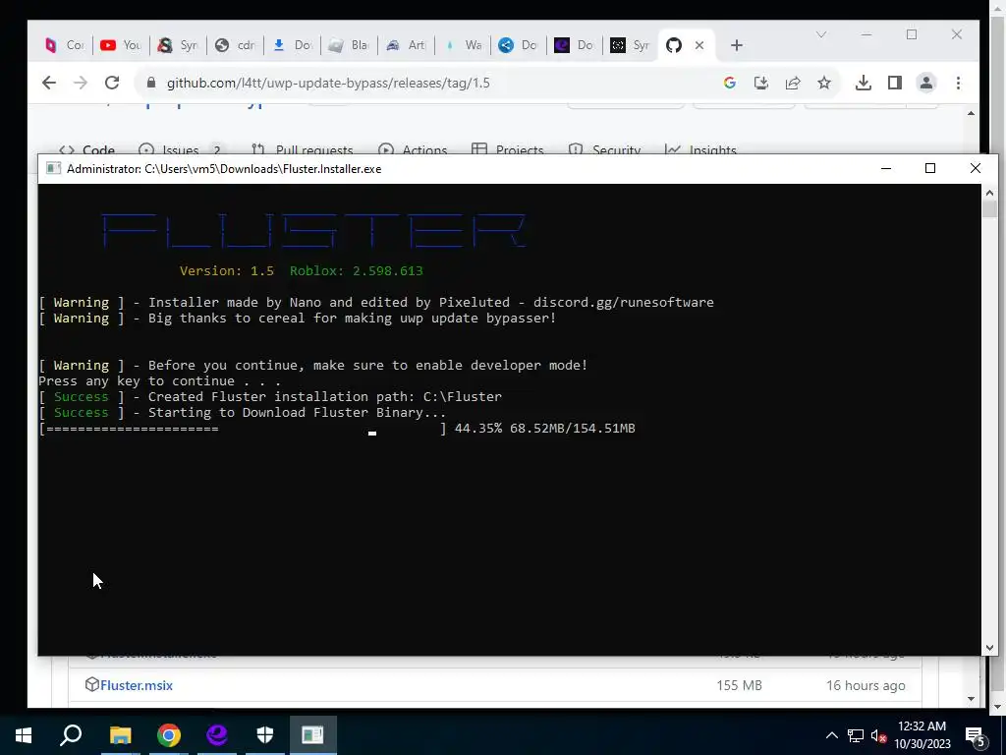Open Chrome downloads panel
The image size is (1006, 755).
(863, 83)
